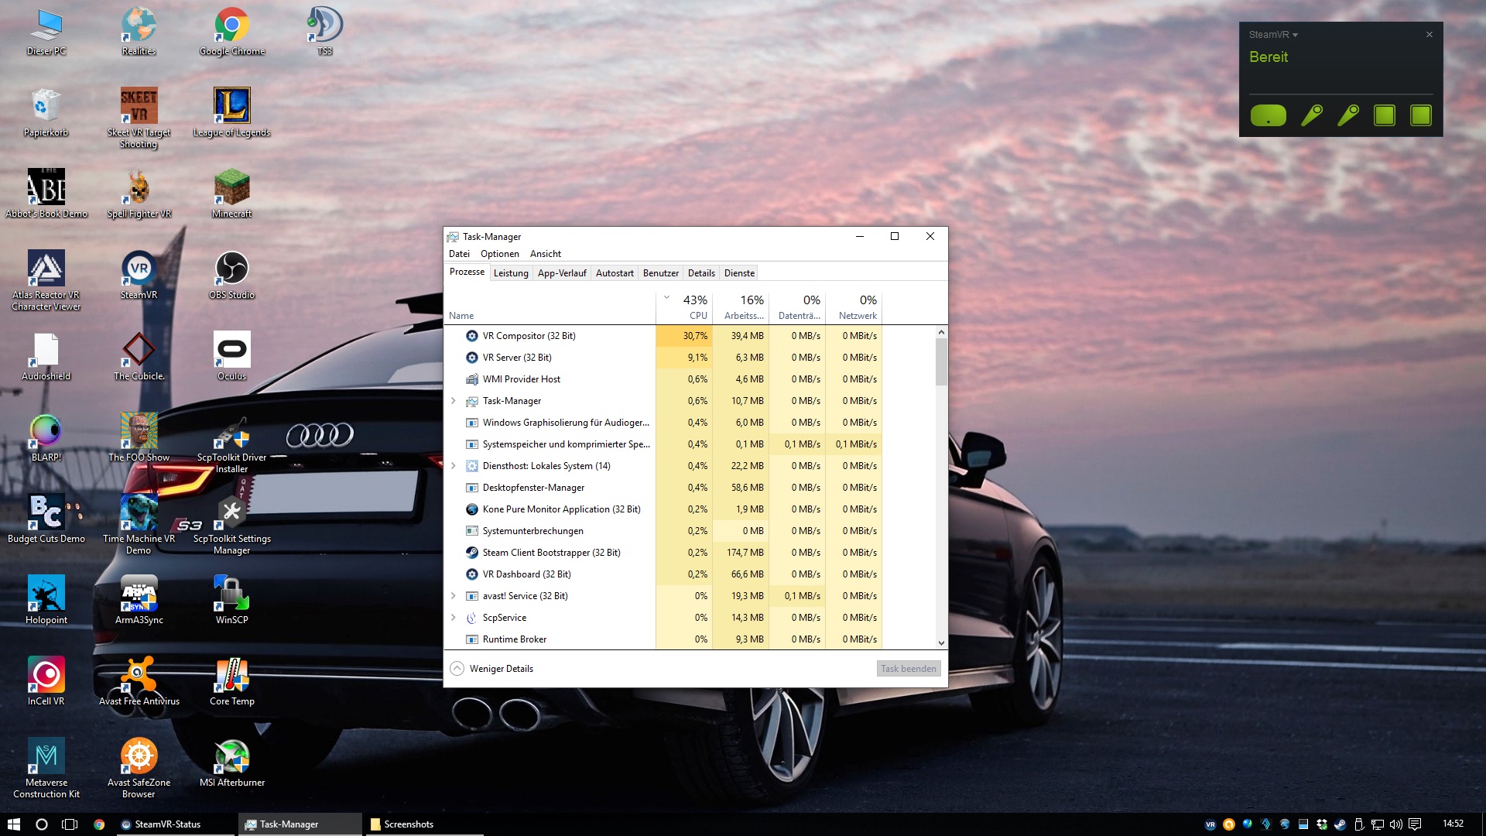Click the last base station icon

tap(1420, 115)
